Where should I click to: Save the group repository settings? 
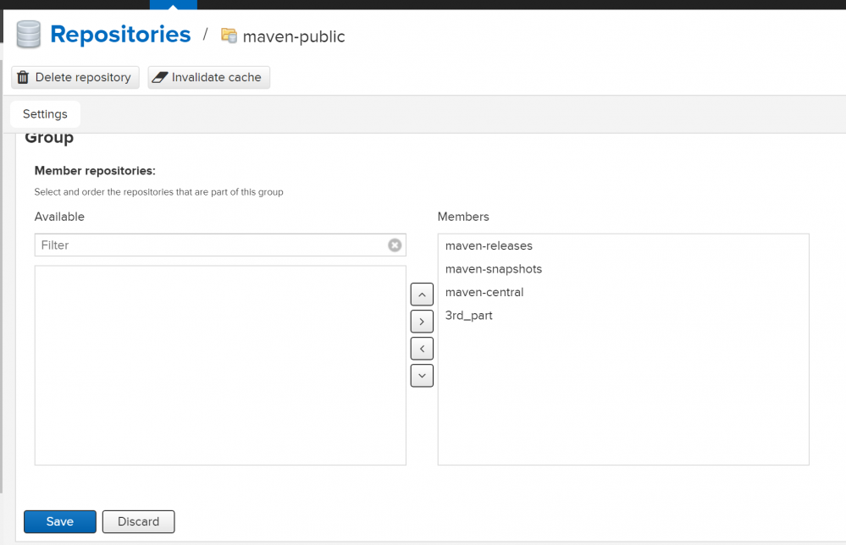click(x=60, y=521)
